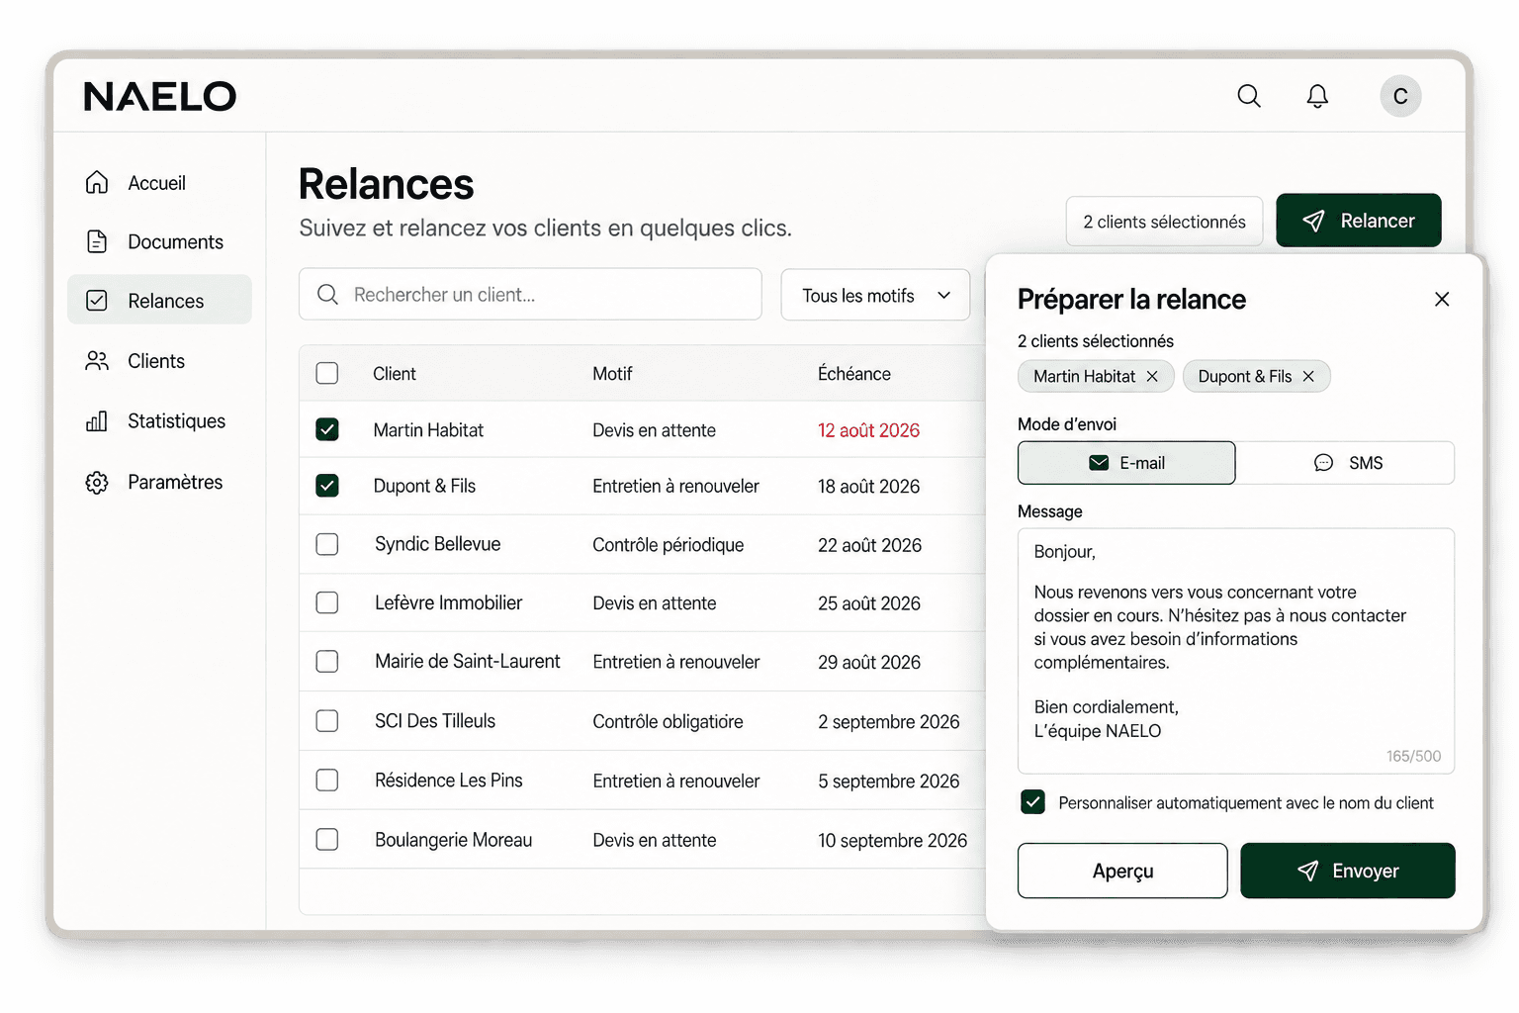Image resolution: width=1519 pixels, height=1013 pixels.
Task: Click the Mairie de Saint-Laurent client name
Action: 468,662
